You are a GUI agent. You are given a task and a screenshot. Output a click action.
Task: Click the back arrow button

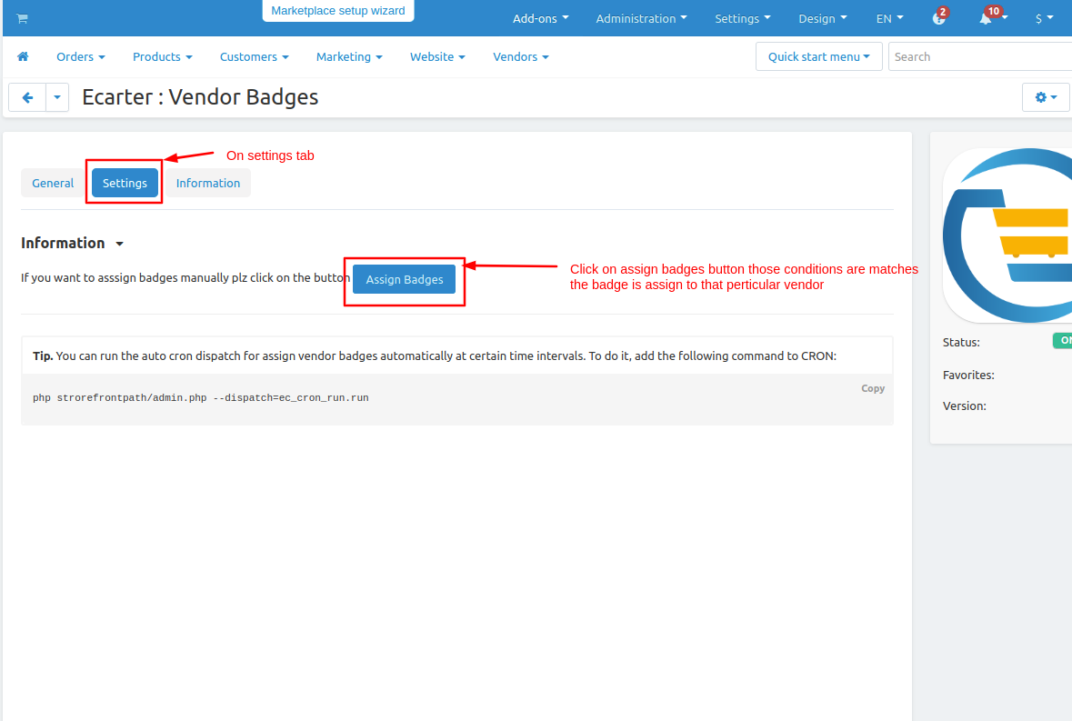pos(27,97)
